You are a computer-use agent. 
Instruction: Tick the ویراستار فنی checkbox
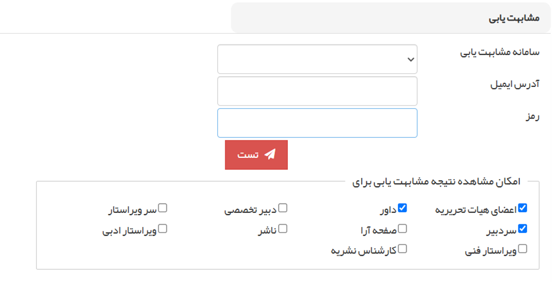coord(522,249)
